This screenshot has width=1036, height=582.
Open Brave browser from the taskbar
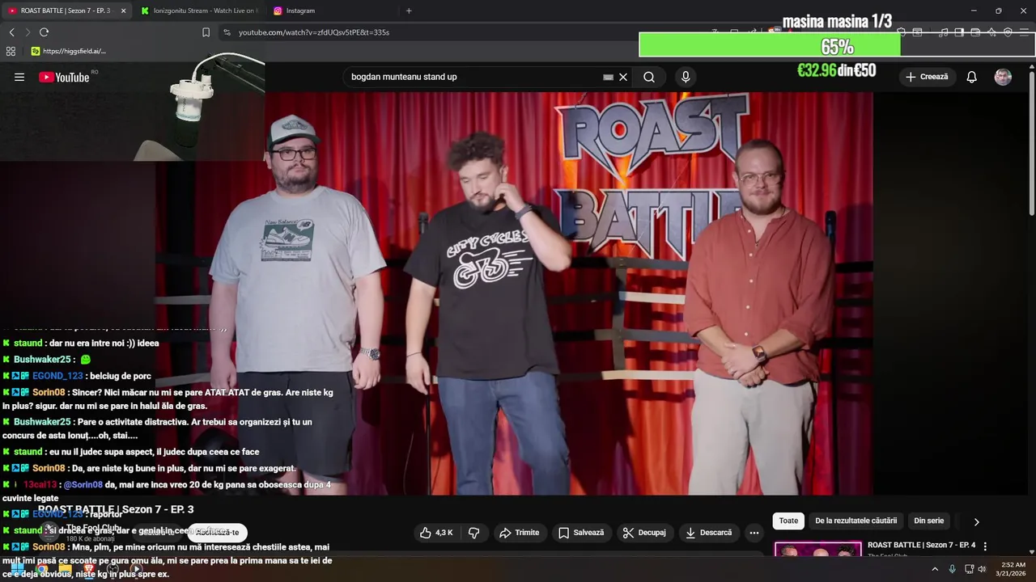(x=89, y=569)
